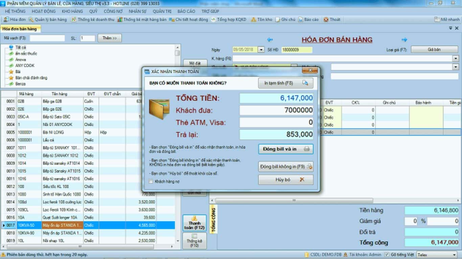Open the Ngày date picker dropdown
The height and width of the screenshot is (259, 462).
pyautogui.click(x=260, y=49)
